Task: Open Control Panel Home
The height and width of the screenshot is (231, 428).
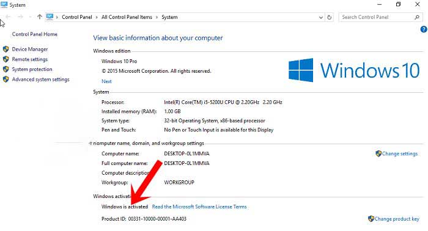Action: click(x=35, y=34)
